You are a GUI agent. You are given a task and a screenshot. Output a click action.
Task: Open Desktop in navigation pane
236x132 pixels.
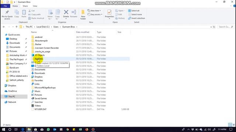(13, 39)
